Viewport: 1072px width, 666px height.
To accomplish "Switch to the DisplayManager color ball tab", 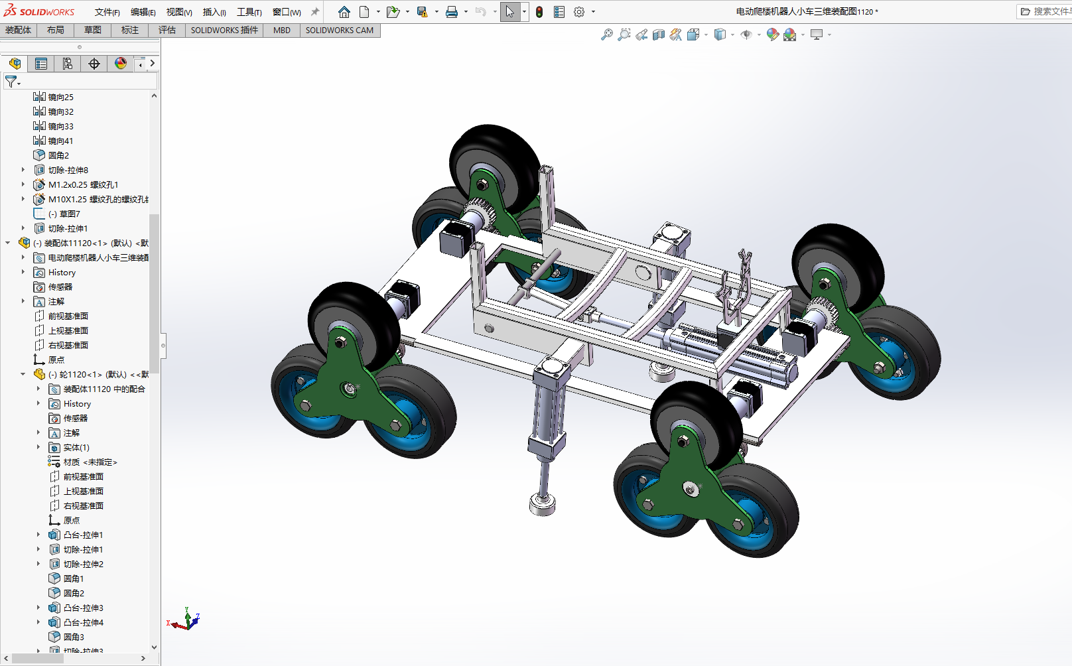I will [121, 64].
